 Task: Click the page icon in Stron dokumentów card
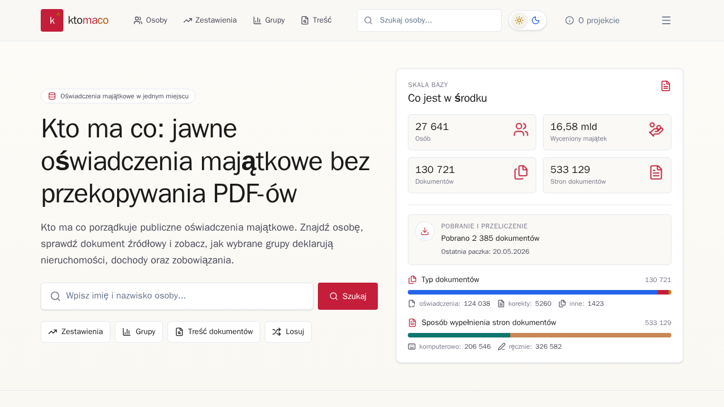click(656, 172)
